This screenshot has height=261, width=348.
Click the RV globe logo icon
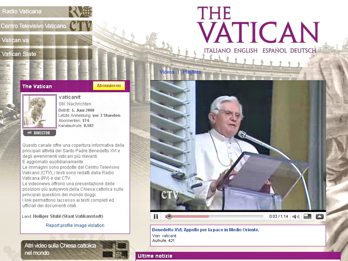(x=80, y=12)
